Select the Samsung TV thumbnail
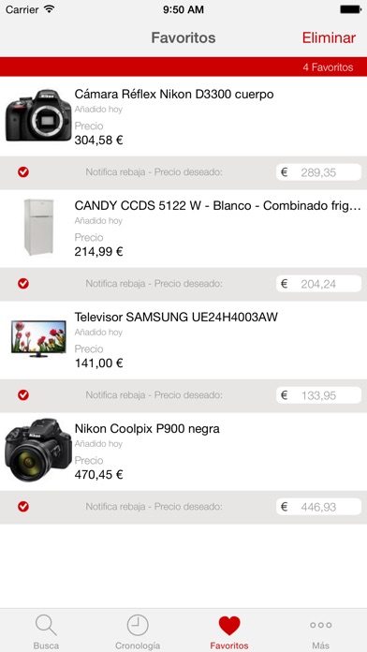Image resolution: width=367 pixels, height=652 pixels. [38, 338]
